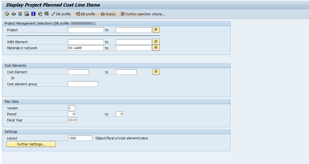The width and height of the screenshot is (309, 164).
Task: Click the delete selection row icon
Action: [27, 14]
